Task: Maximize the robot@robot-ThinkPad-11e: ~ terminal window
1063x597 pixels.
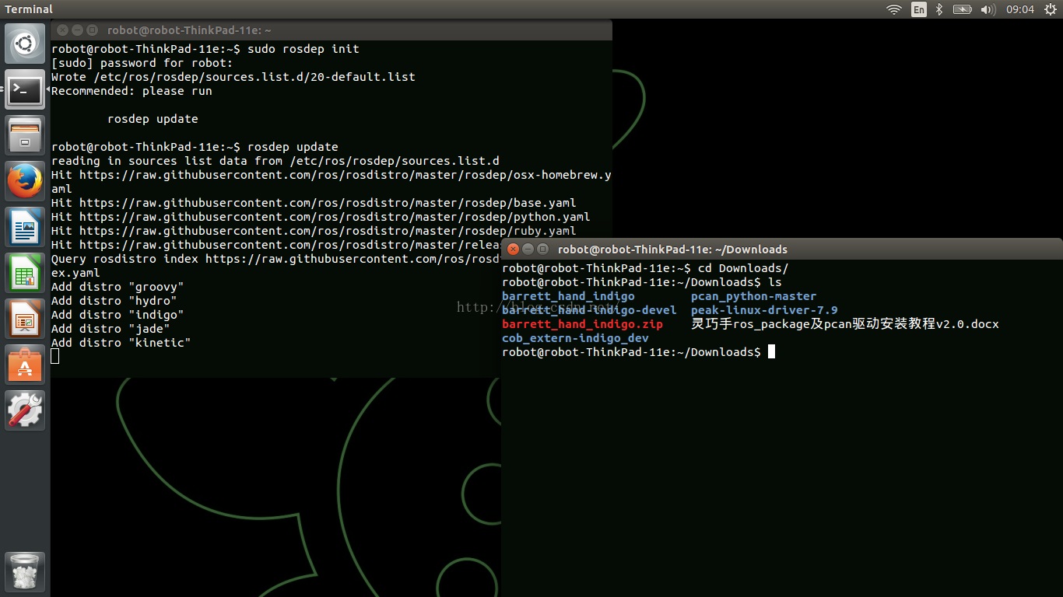Action: pyautogui.click(x=92, y=30)
